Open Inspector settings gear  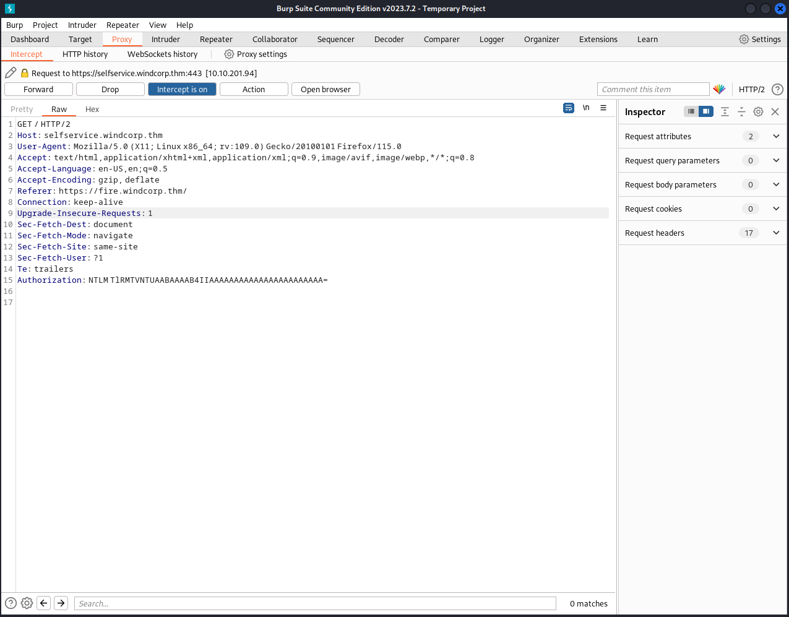758,112
